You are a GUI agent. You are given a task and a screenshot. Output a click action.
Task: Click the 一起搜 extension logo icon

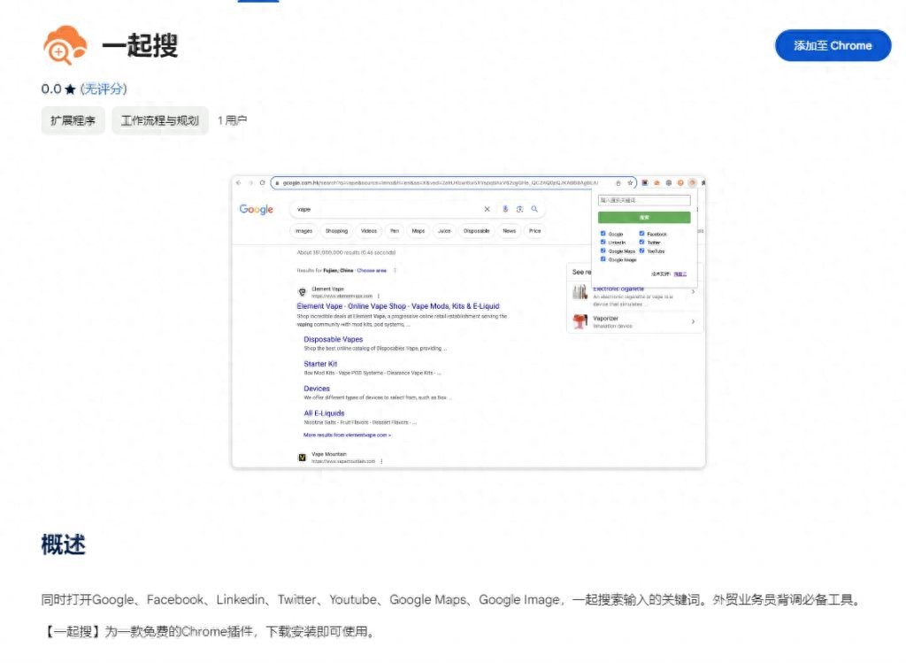pos(65,45)
